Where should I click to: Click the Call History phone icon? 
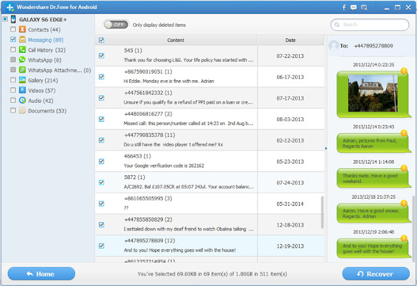(x=22, y=50)
